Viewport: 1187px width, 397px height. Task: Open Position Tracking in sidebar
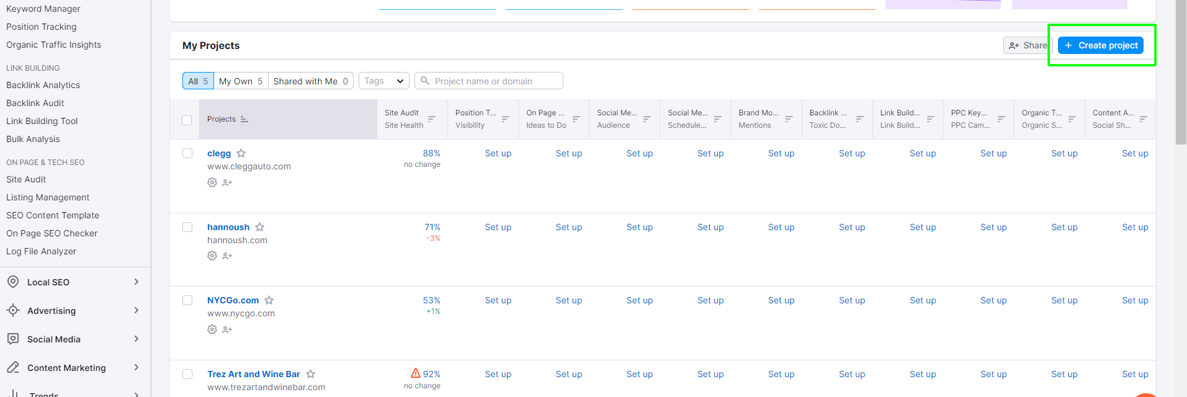[42, 27]
